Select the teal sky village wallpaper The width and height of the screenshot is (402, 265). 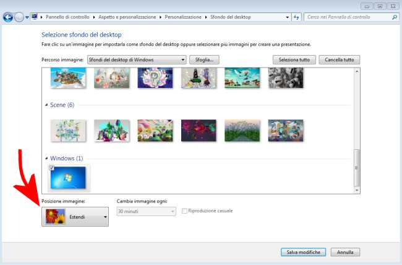[x=242, y=77]
